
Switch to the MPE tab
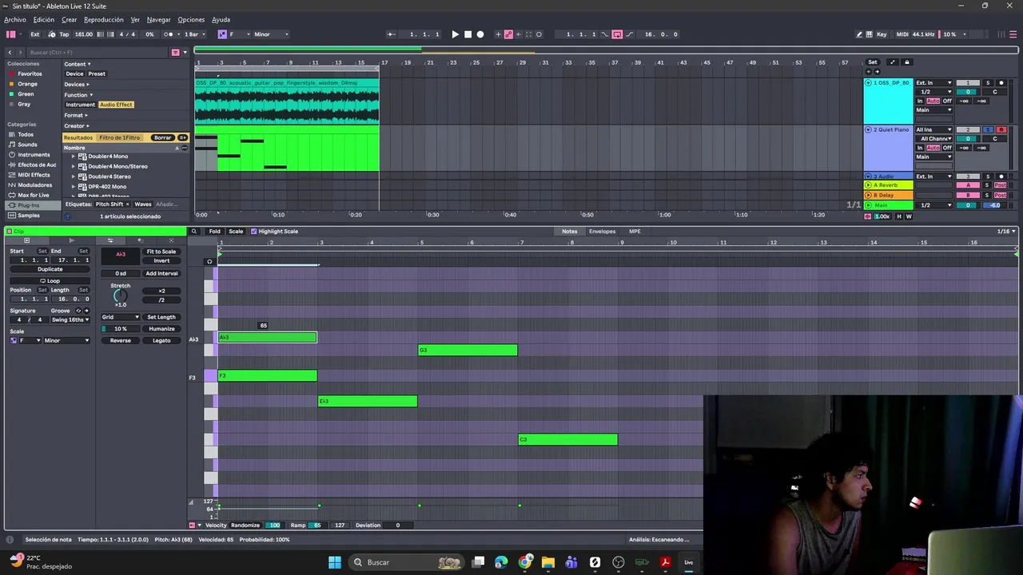pos(635,232)
